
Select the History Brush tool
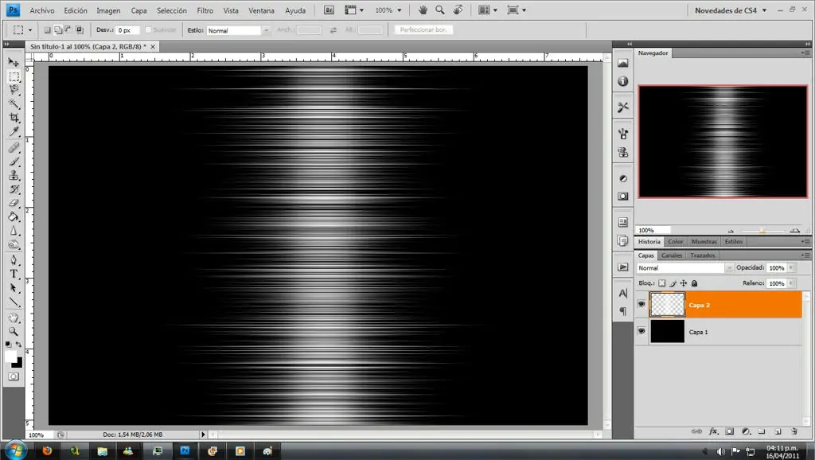tap(14, 189)
